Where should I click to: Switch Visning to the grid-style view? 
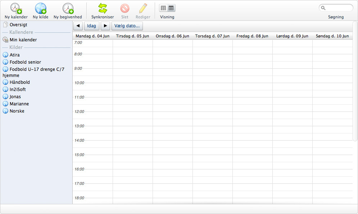171,8
